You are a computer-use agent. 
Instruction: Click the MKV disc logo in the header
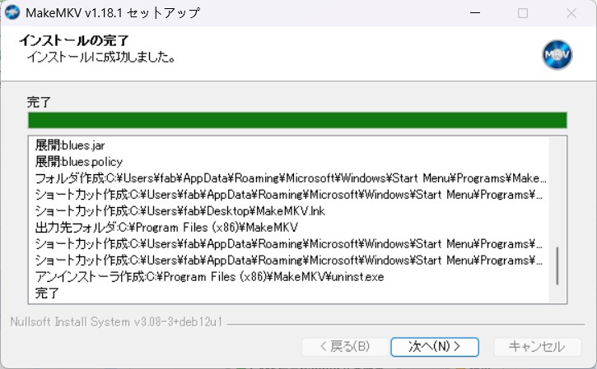[557, 55]
